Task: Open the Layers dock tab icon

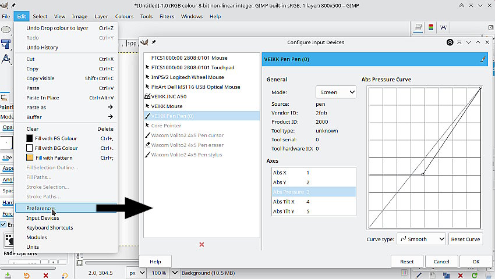Action: [x=418, y=27]
